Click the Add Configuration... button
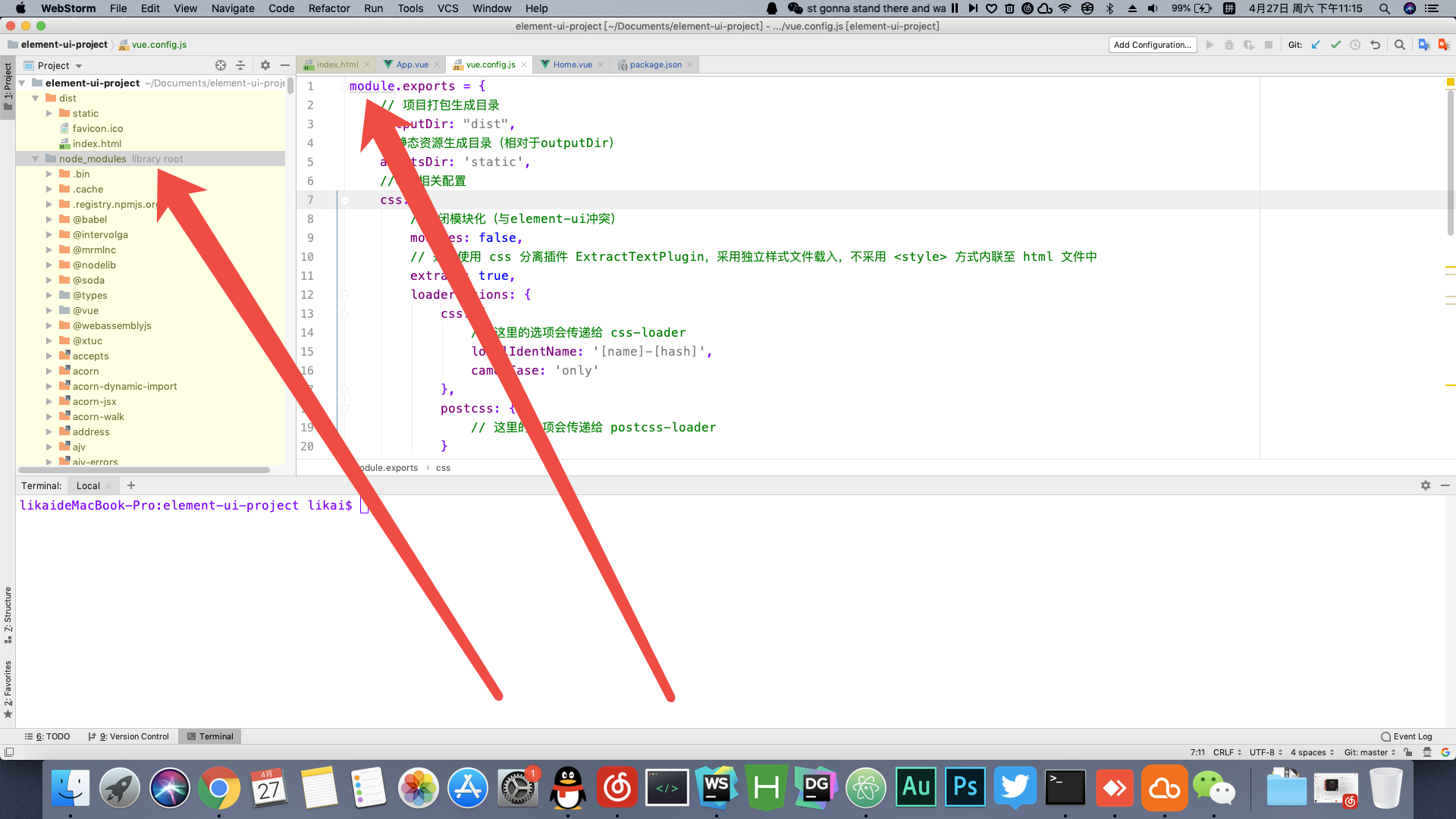This screenshot has width=1456, height=819. [1152, 45]
